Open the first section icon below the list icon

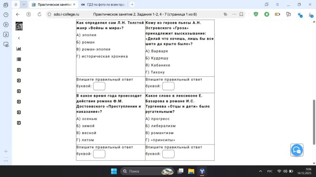pyautogui.click(x=19, y=70)
